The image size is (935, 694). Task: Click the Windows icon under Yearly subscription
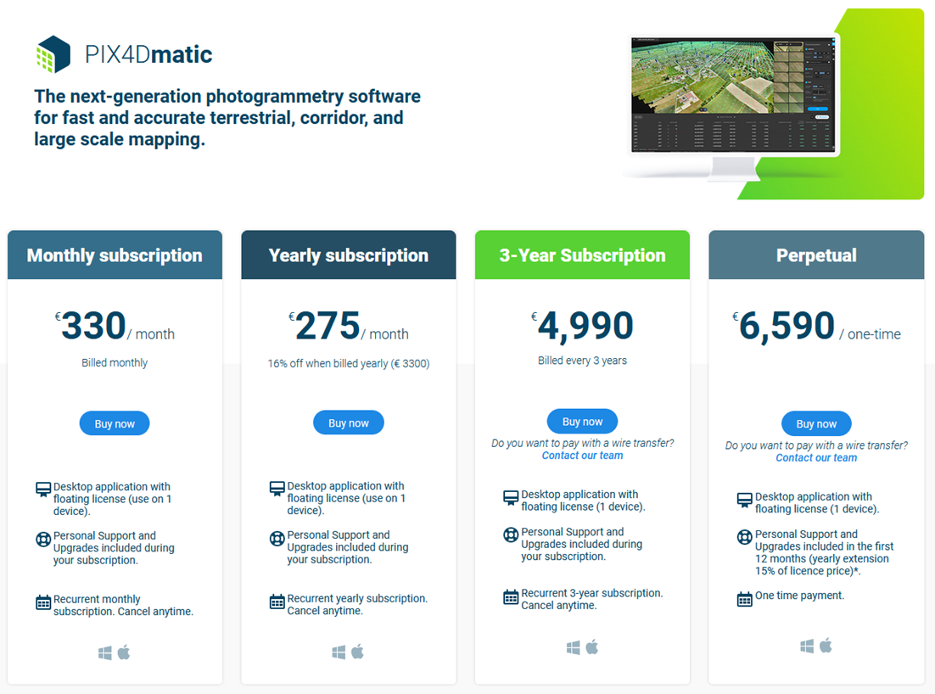coord(339,652)
